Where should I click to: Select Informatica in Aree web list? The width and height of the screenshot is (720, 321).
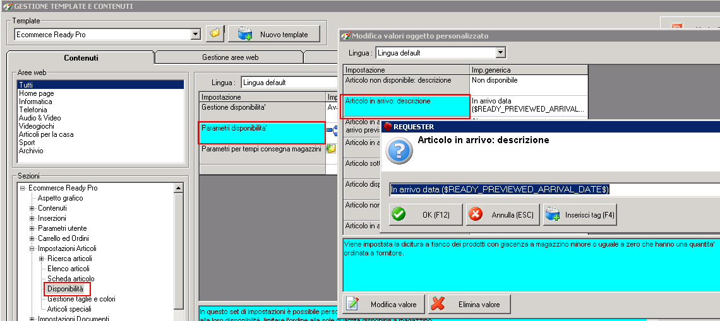point(35,102)
